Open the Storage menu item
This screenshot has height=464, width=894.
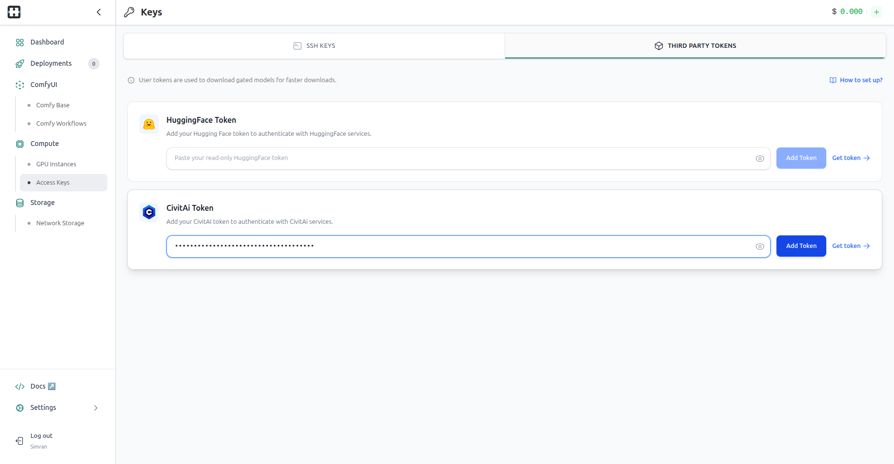click(43, 203)
